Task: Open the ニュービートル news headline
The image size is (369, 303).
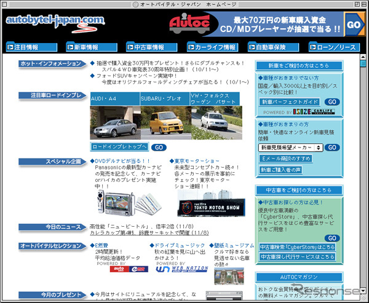Action: coord(141,227)
